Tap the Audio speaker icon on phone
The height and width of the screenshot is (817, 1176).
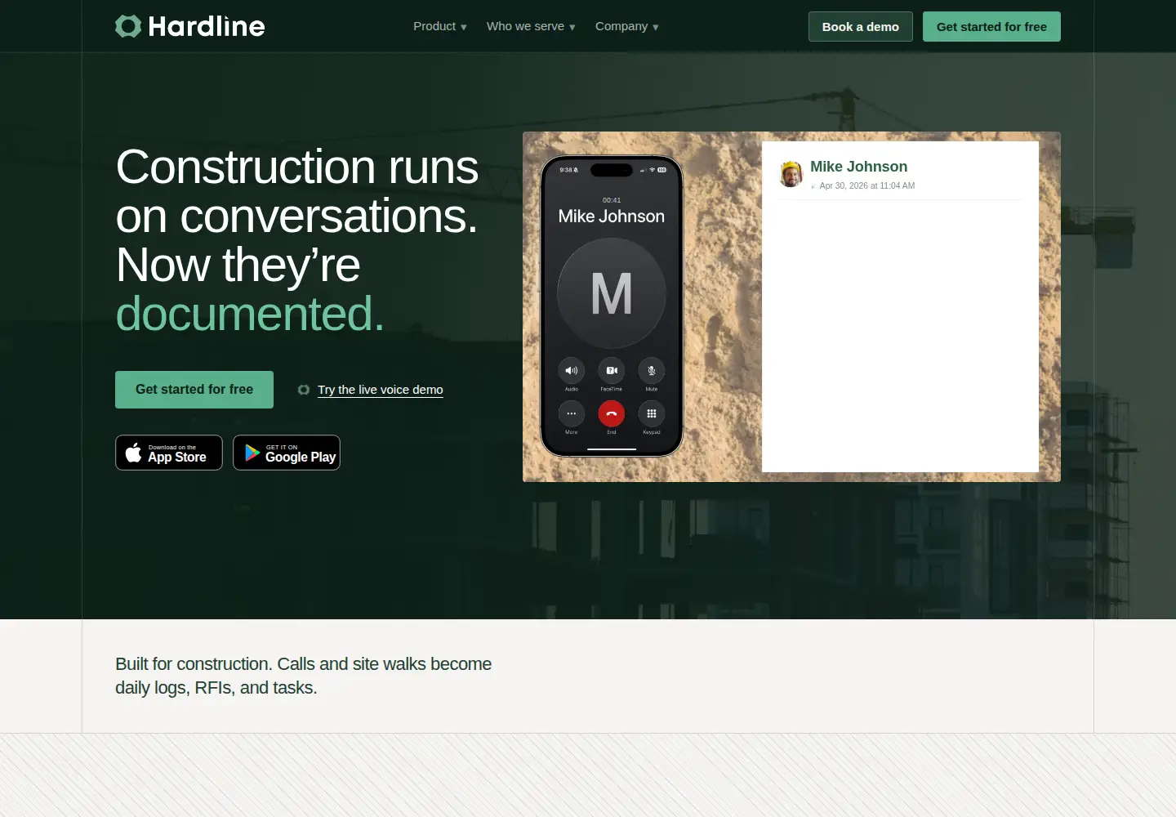[572, 371]
